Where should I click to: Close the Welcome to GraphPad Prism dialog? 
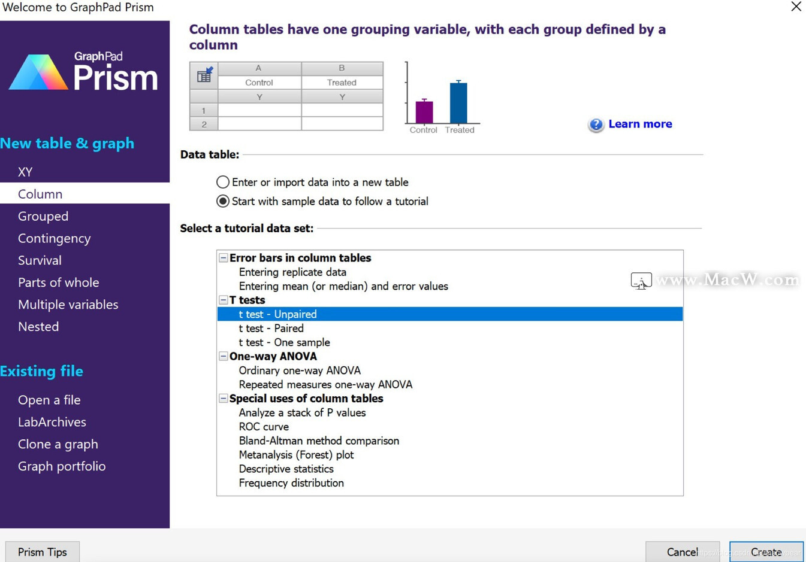tap(796, 7)
